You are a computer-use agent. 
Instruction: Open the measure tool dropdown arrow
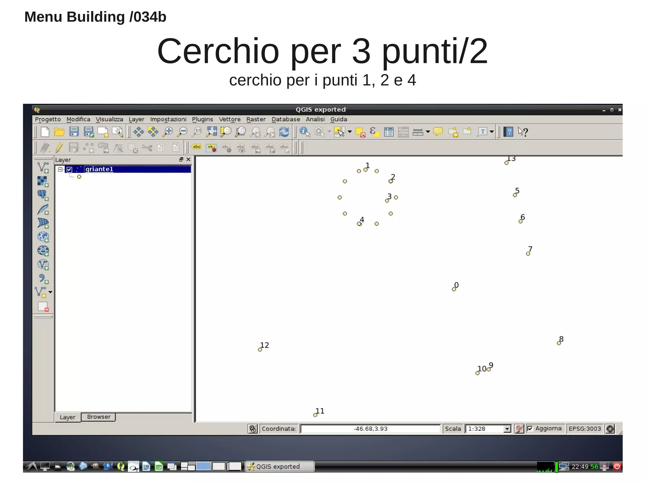(x=428, y=132)
